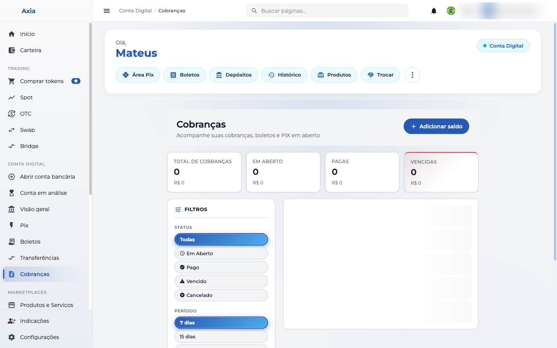Click the Adicionar saldo button

click(436, 126)
